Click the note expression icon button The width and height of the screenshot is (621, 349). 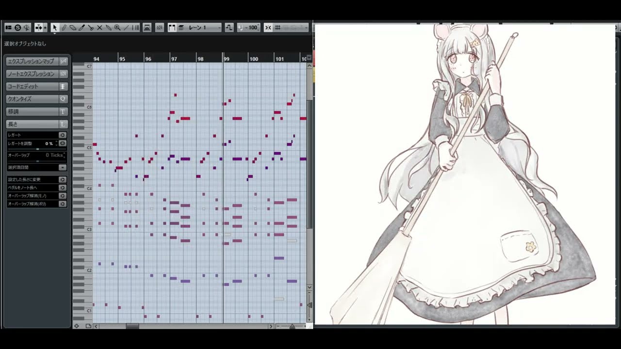coord(63,74)
